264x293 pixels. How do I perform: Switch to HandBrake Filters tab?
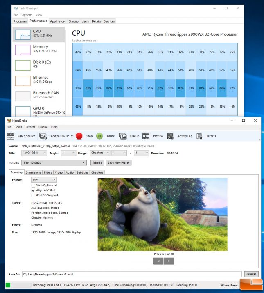point(48,172)
